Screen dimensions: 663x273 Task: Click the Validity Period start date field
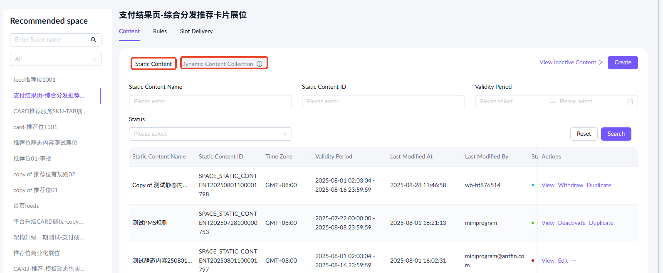[x=512, y=102]
